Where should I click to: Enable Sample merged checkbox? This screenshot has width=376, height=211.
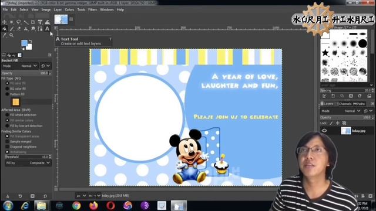tap(7, 141)
